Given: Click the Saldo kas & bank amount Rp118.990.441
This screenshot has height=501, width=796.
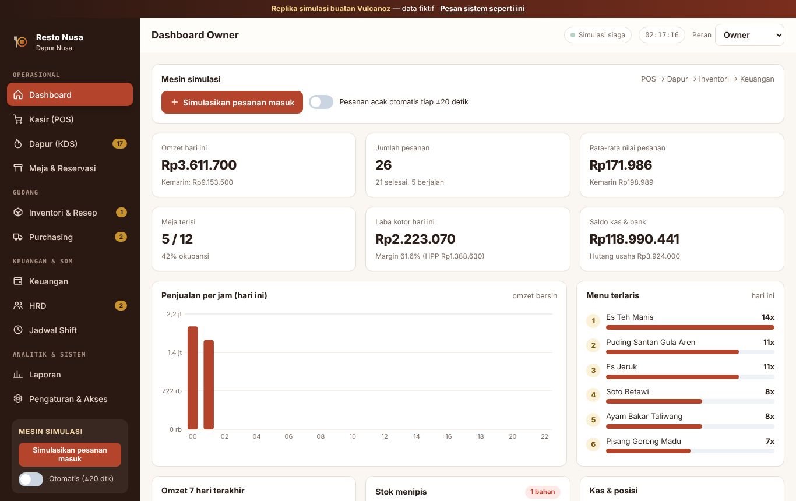Looking at the screenshot, I should tap(634, 239).
